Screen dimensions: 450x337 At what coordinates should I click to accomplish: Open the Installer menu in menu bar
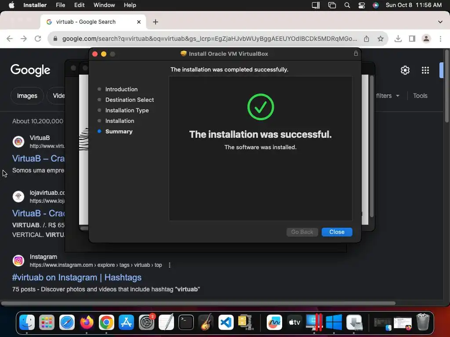coord(35,5)
